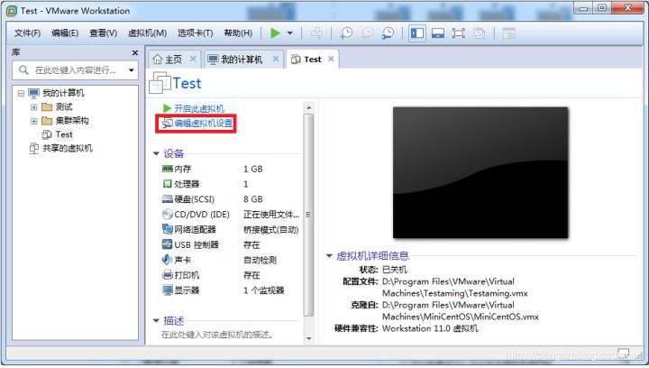Toggle the thumbnail bar view icon

pyautogui.click(x=438, y=33)
